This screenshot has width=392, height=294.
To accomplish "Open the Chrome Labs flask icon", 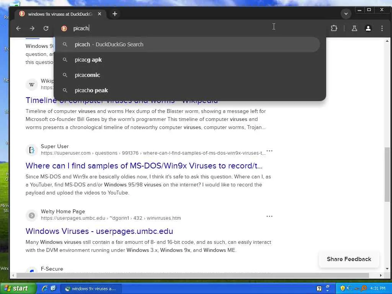I will pyautogui.click(x=354, y=28).
